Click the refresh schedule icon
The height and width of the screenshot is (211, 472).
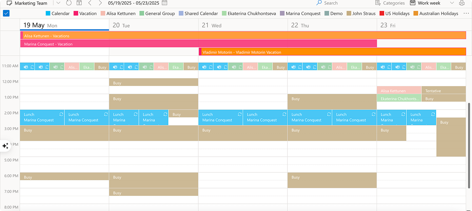click(69, 3)
